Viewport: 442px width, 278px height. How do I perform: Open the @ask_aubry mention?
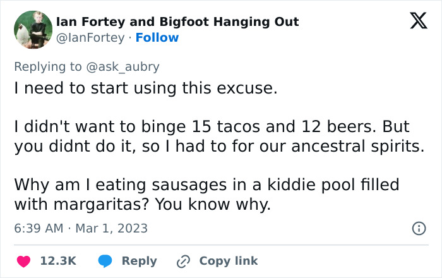(x=130, y=66)
